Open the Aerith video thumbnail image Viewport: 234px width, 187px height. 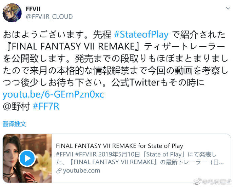pyautogui.click(x=27, y=158)
